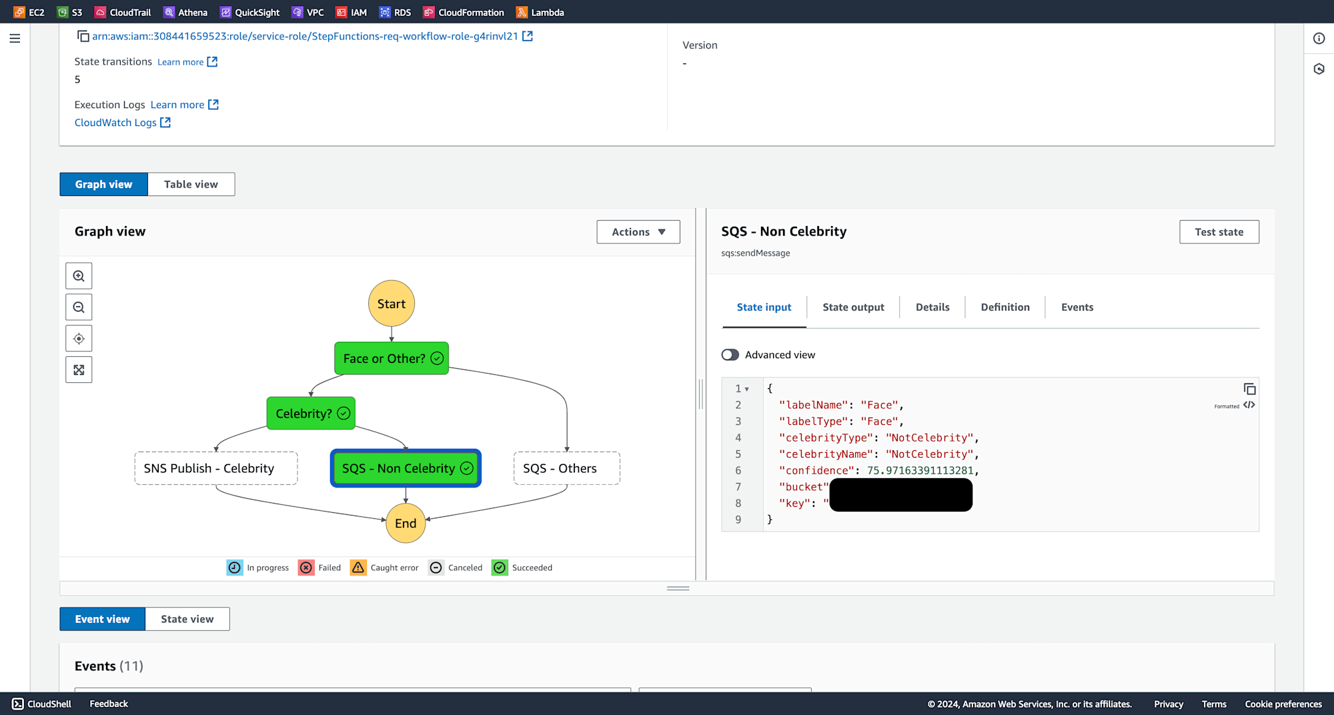
Task: Open the Actions dropdown
Action: click(x=638, y=232)
